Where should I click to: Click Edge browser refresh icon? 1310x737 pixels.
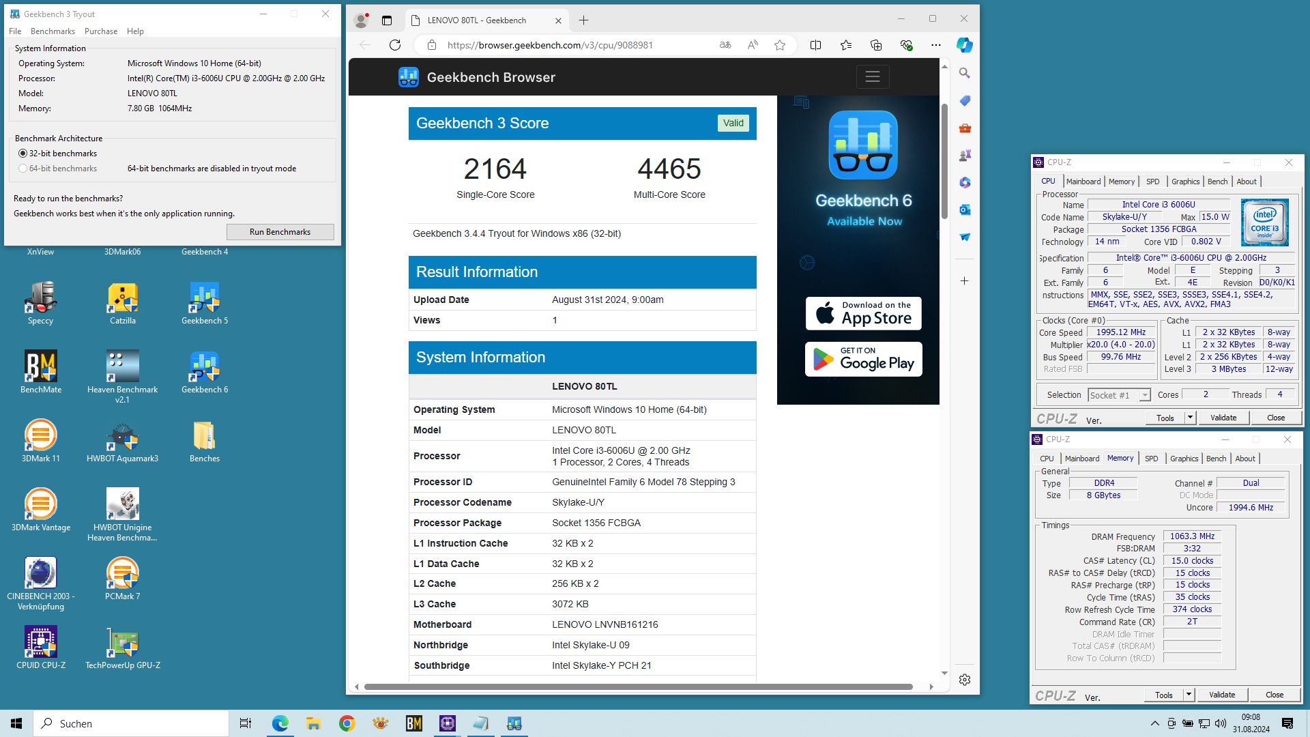pos(394,45)
